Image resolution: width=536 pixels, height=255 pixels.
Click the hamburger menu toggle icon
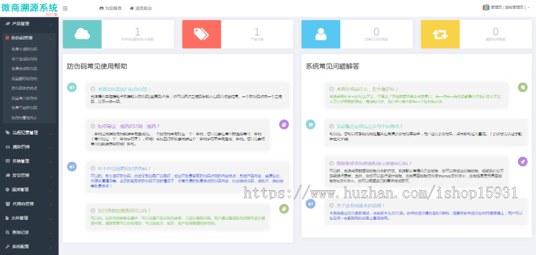(x=65, y=8)
